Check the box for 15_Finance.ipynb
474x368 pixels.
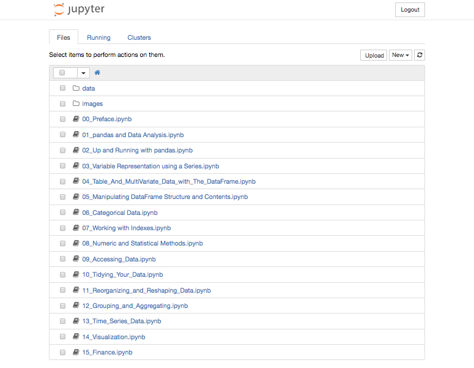tap(62, 352)
